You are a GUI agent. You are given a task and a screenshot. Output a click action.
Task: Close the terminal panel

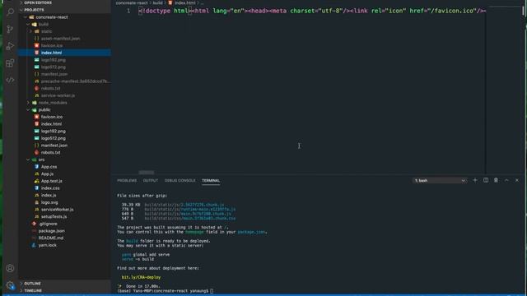tap(517, 180)
